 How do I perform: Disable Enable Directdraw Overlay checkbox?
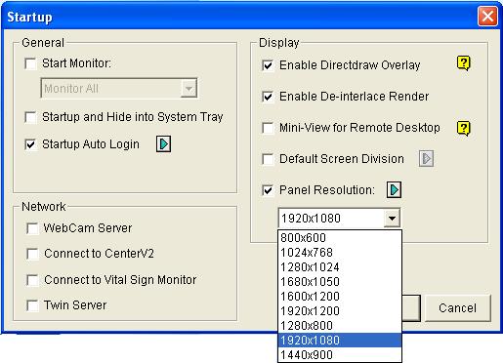(268, 65)
